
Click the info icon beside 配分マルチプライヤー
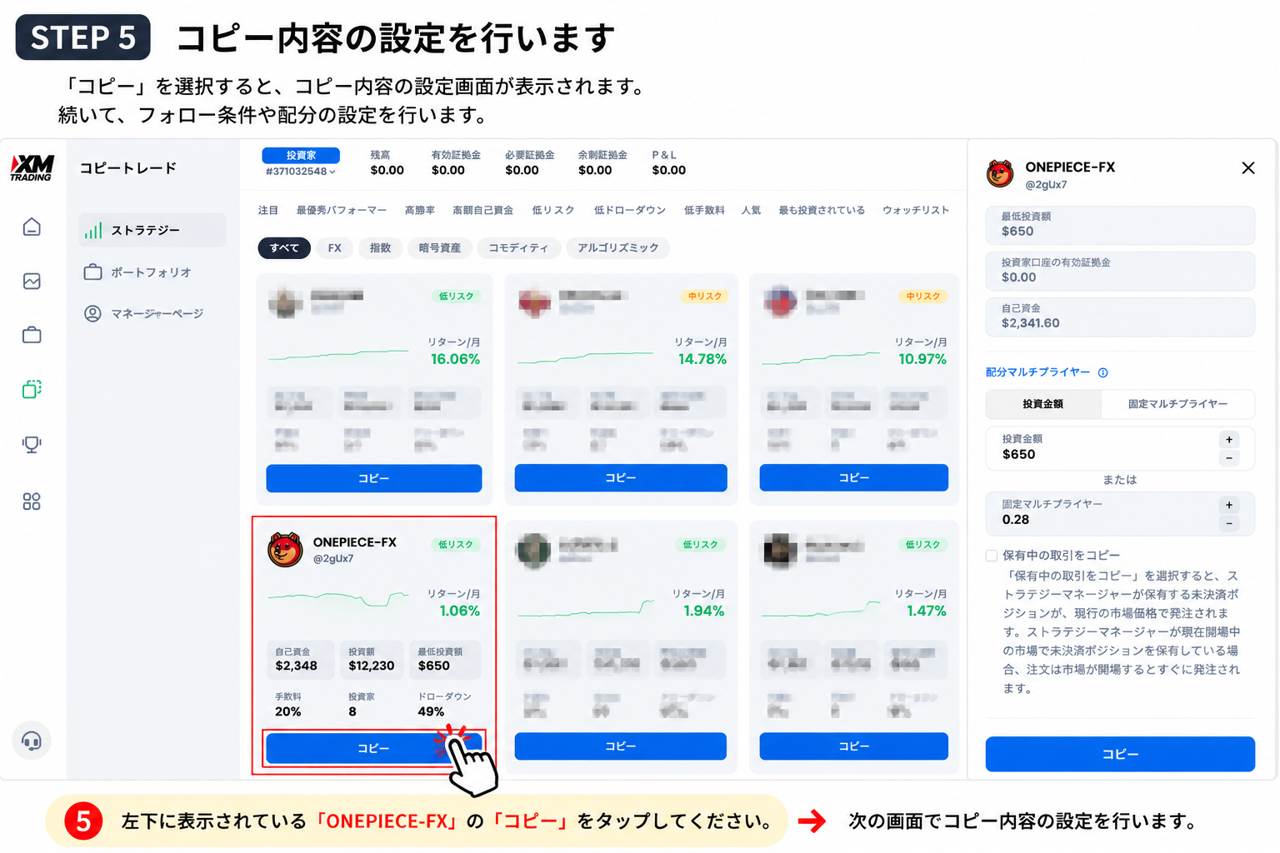point(1102,373)
